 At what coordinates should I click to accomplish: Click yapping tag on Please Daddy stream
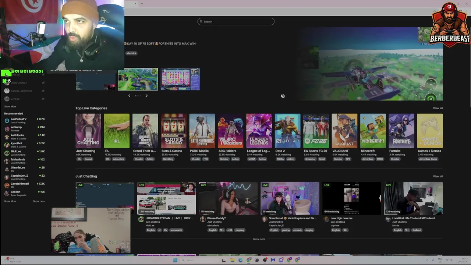tap(240, 230)
